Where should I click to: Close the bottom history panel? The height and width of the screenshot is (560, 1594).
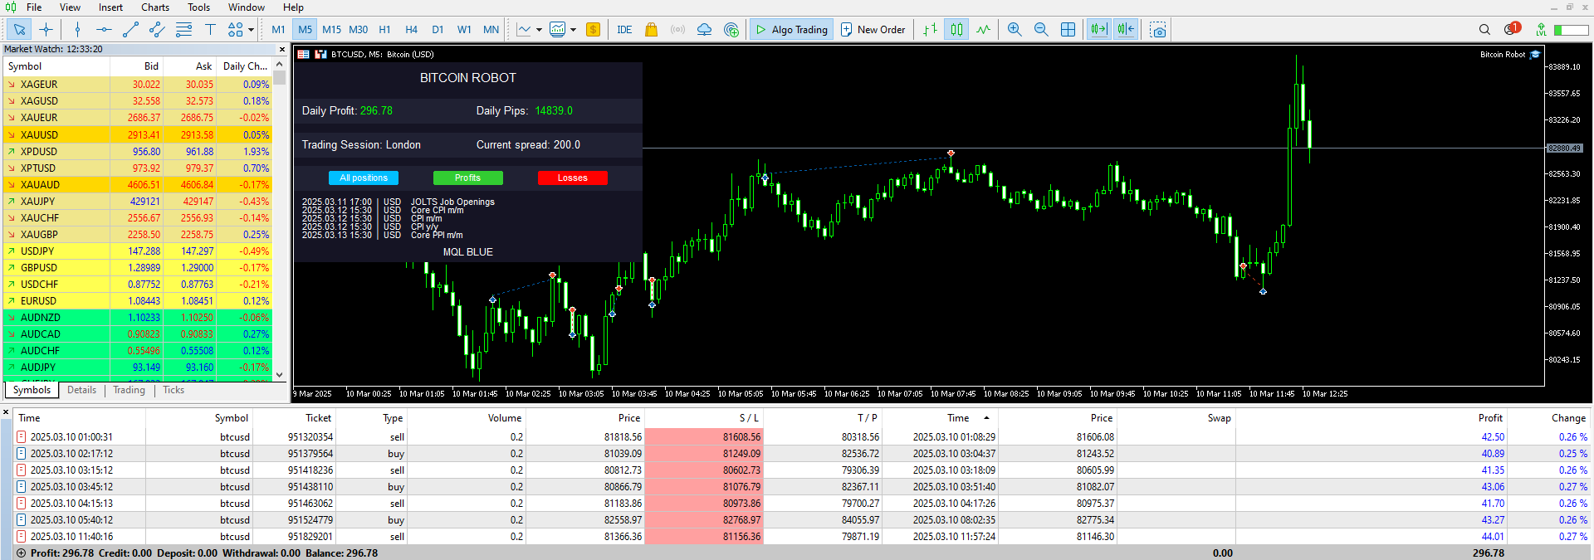[x=6, y=411]
